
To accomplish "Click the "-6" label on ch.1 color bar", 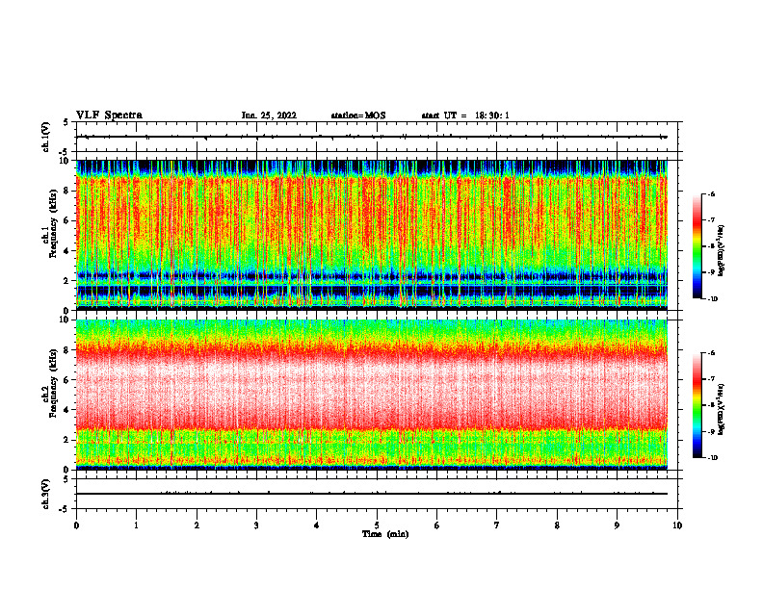I will 712,194.
